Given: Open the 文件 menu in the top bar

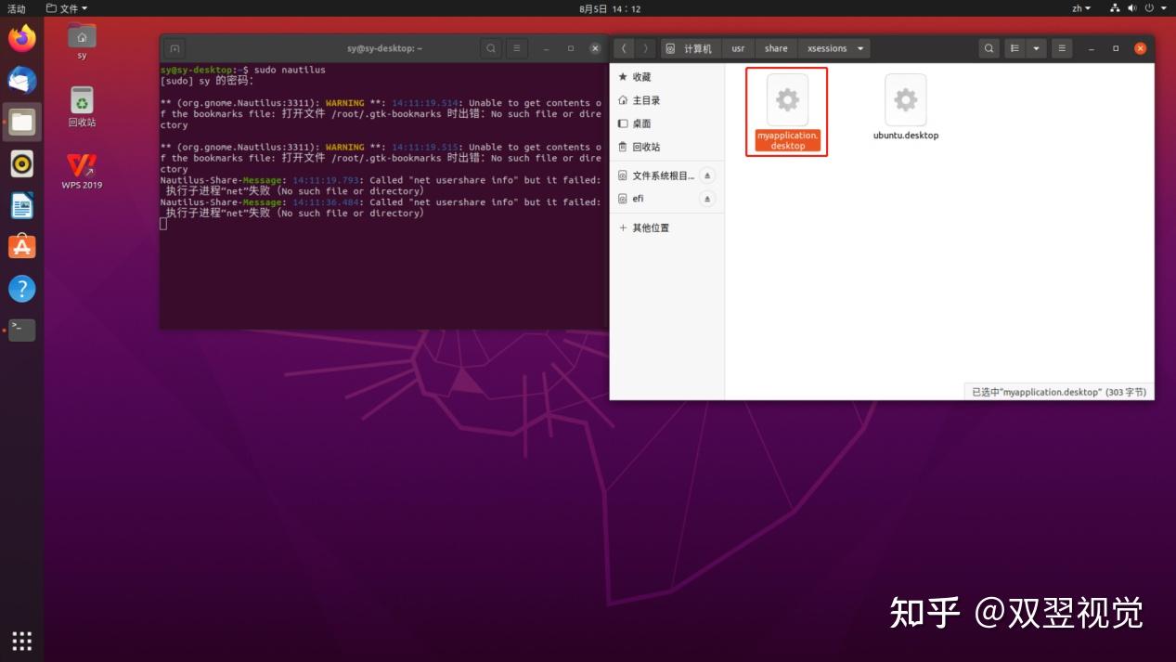Looking at the screenshot, I should click(x=65, y=7).
